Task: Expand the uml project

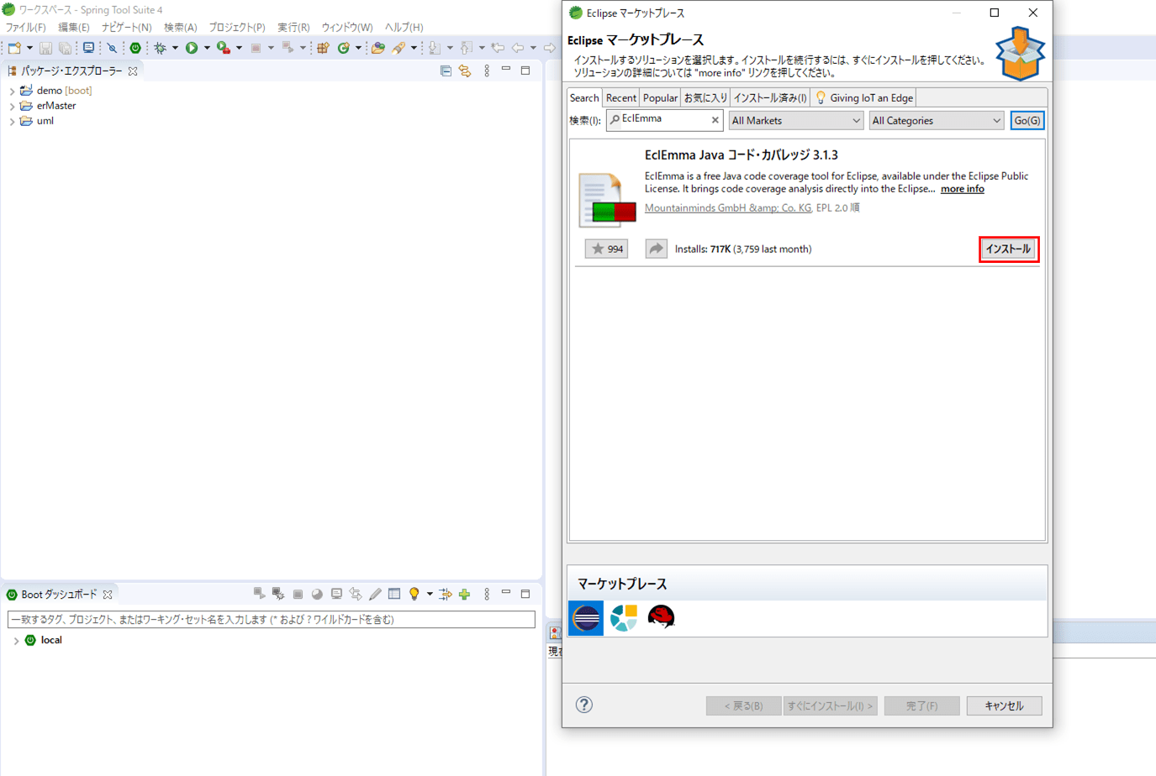Action: click(x=12, y=121)
